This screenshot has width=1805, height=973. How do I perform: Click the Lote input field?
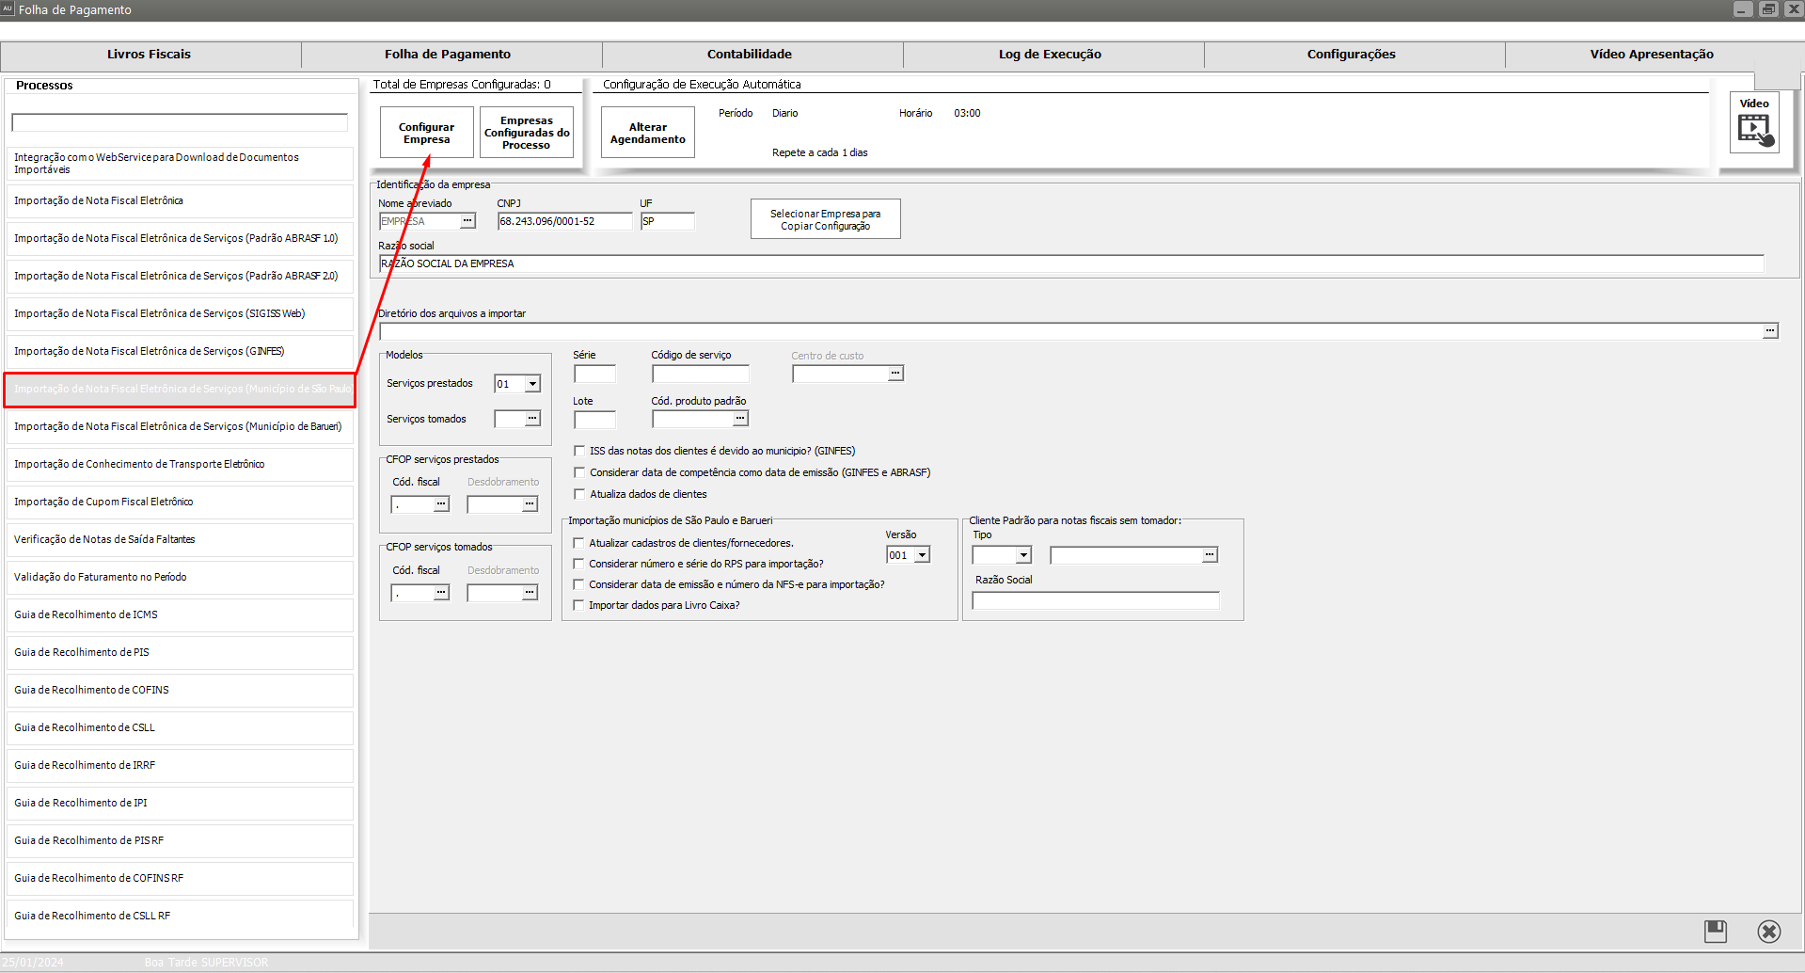pyautogui.click(x=594, y=419)
